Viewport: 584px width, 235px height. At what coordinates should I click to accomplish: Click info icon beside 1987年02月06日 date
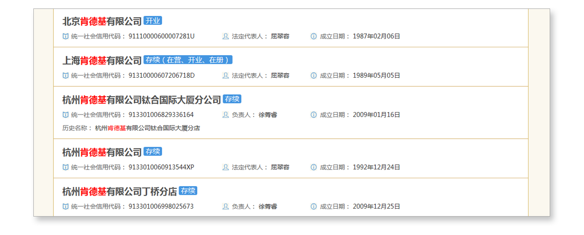[314, 36]
